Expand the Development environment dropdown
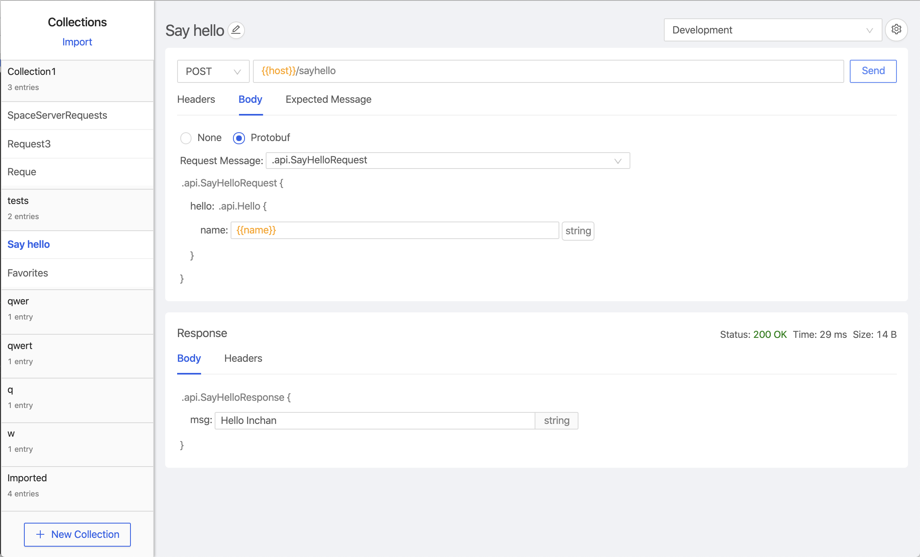The width and height of the screenshot is (920, 557). 772,30
